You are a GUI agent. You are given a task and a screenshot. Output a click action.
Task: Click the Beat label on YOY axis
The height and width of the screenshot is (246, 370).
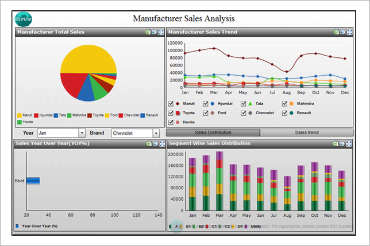coord(20,181)
